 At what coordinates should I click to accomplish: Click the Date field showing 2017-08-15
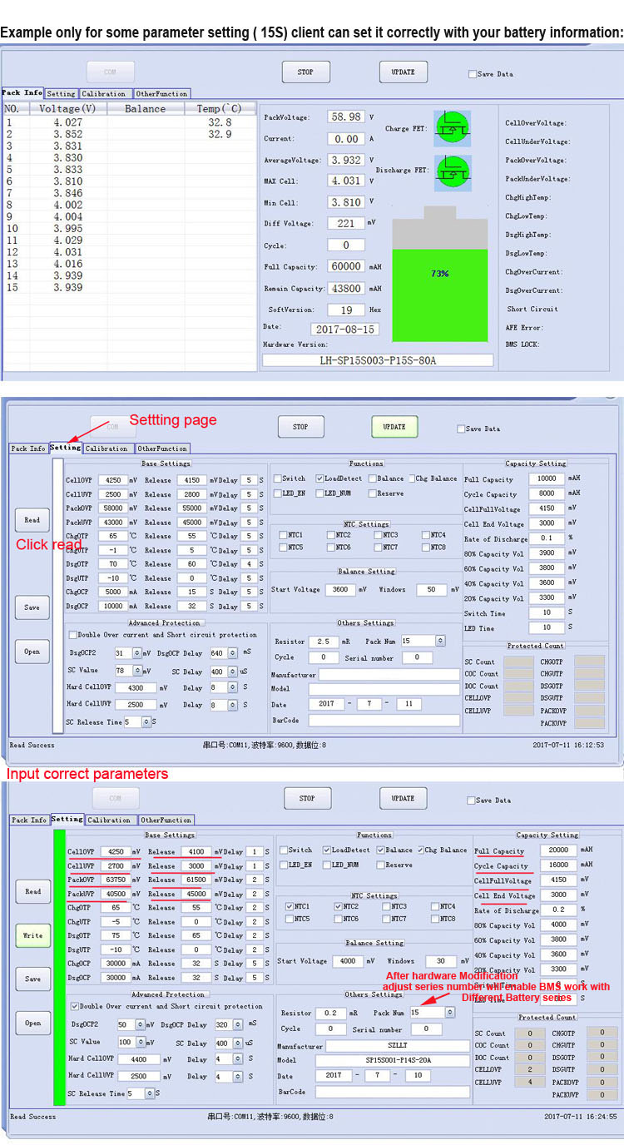pos(344,330)
